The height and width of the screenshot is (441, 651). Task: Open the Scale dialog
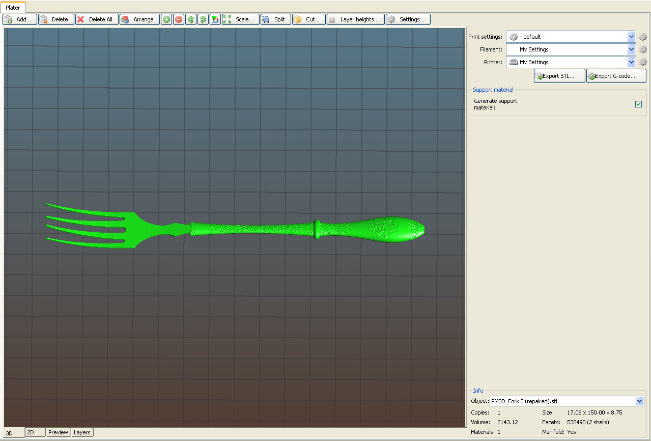coord(241,19)
